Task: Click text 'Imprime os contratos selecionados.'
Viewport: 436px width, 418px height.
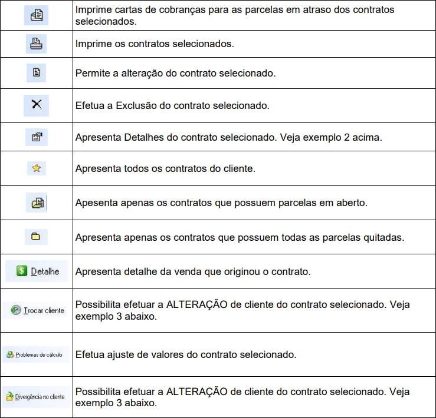Action: 155,44
